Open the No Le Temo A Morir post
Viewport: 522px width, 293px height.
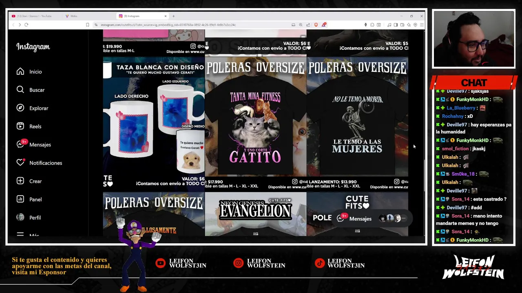coord(357,124)
